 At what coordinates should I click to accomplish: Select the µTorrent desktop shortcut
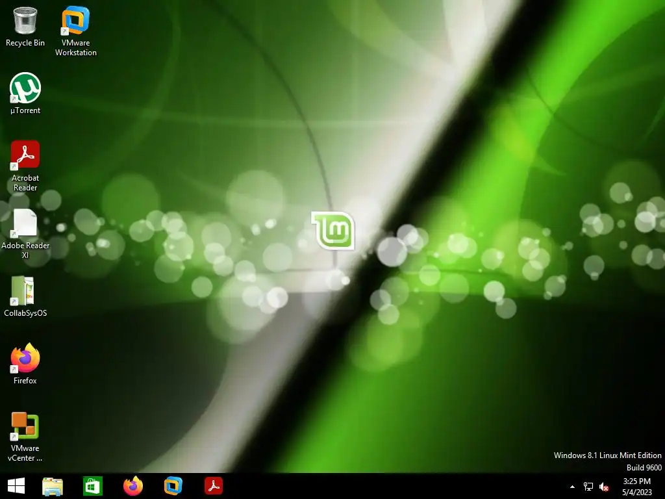(25, 94)
